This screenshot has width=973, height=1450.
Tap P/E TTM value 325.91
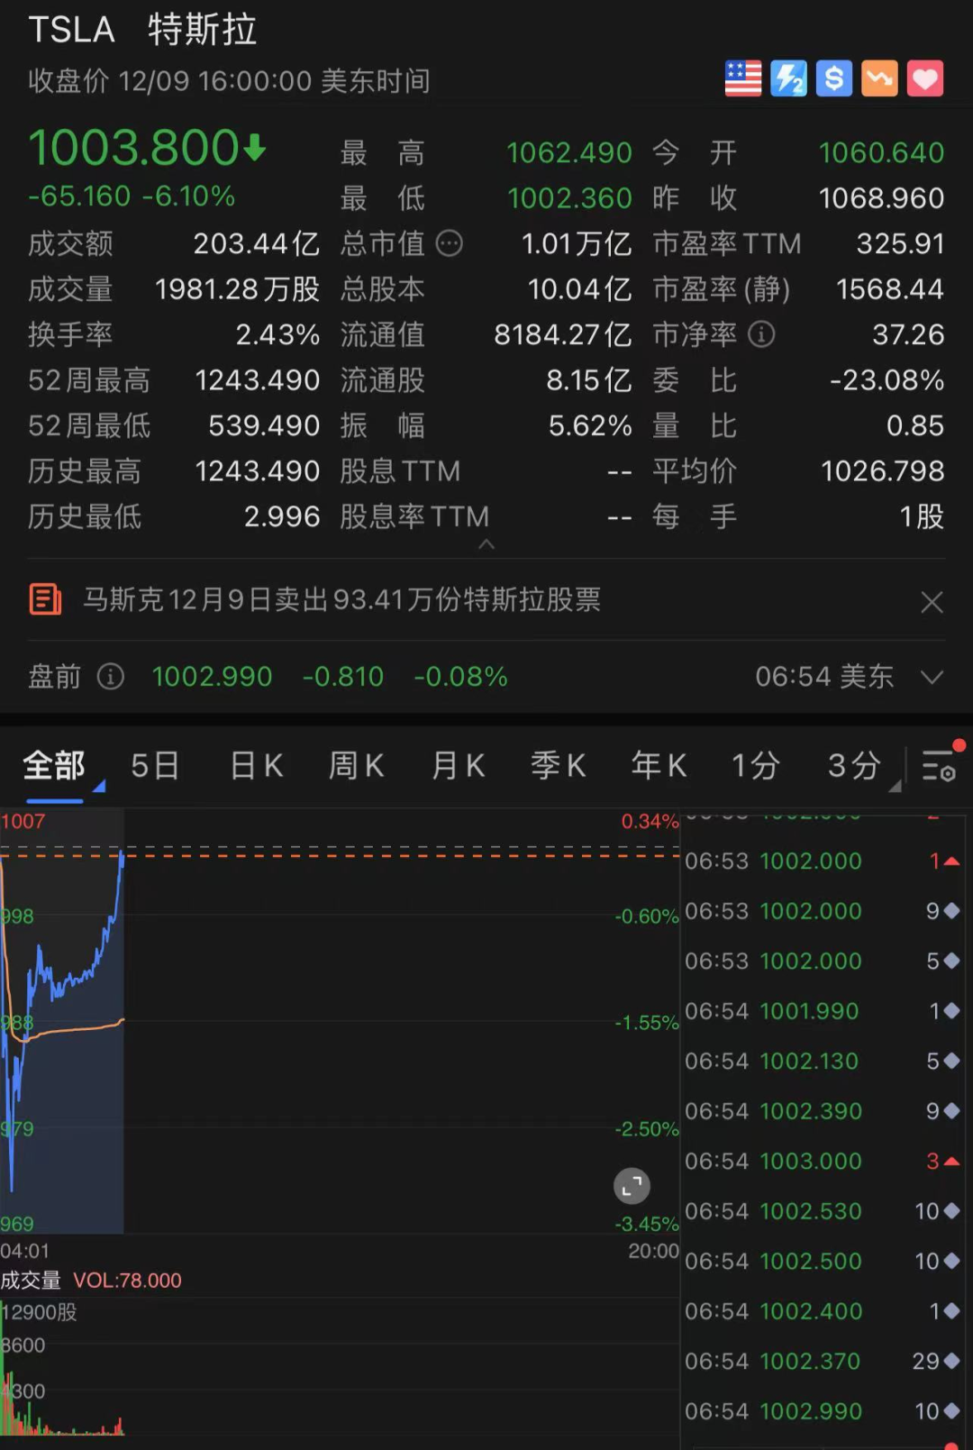[900, 243]
